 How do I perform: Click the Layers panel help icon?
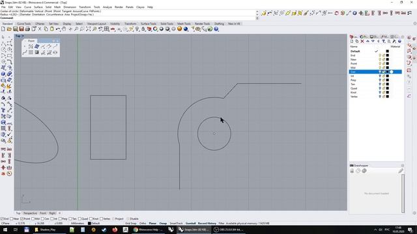click(399, 42)
